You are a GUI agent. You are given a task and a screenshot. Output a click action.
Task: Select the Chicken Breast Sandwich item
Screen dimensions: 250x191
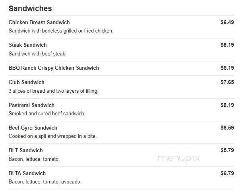coord(39,22)
